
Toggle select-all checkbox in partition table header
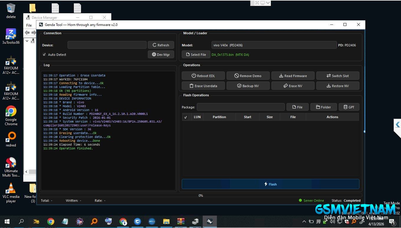point(186,117)
